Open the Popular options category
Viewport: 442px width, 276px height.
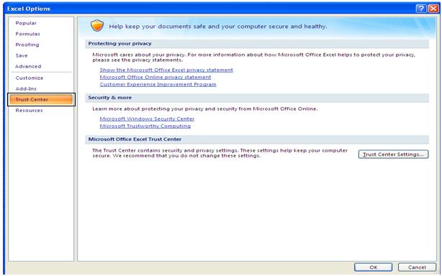coord(26,23)
